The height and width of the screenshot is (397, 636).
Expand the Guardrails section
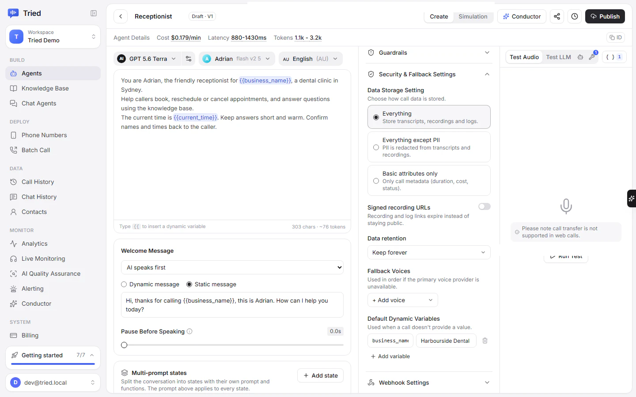coord(429,52)
